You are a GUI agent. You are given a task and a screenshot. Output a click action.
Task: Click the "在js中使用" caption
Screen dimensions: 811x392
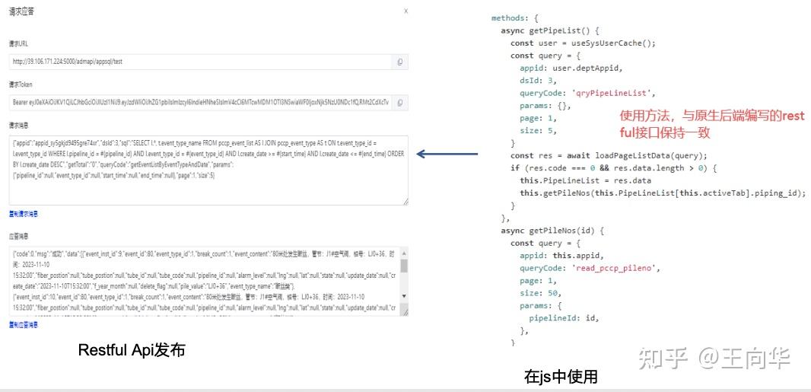[x=561, y=377]
